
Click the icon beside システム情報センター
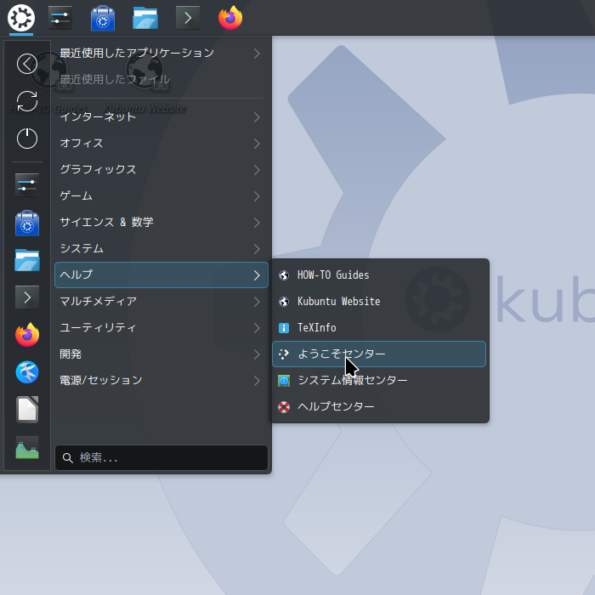(284, 381)
